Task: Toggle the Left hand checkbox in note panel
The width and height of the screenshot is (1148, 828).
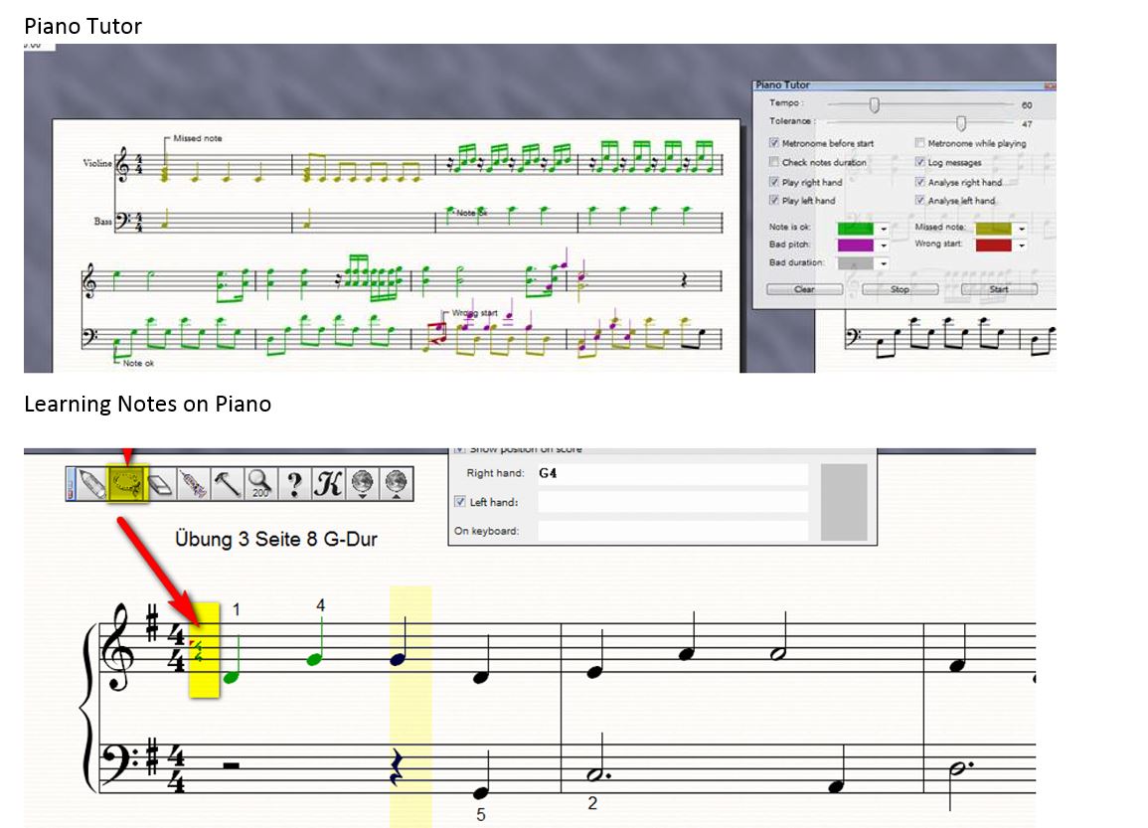Action: [460, 502]
